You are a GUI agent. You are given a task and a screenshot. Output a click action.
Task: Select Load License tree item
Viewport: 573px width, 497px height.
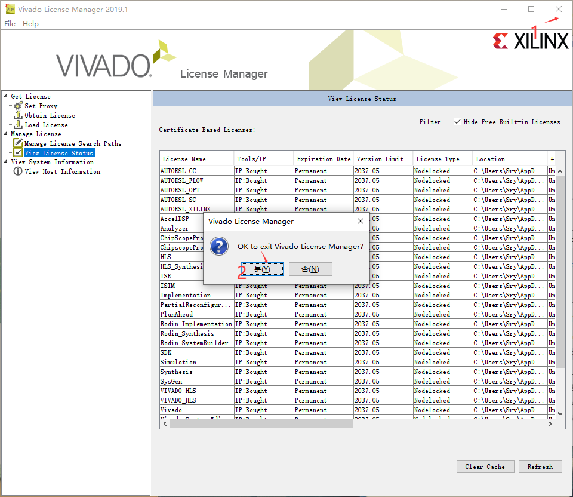click(x=46, y=125)
